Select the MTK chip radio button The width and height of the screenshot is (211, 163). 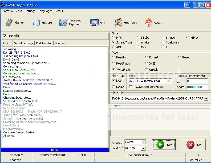pyautogui.click(x=113, y=37)
